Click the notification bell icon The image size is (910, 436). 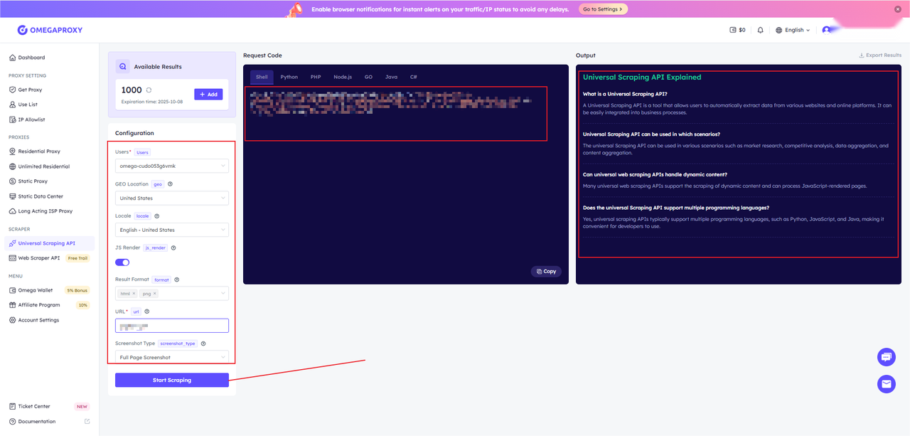(x=760, y=30)
